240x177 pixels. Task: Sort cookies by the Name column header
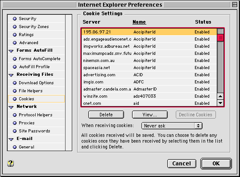pyautogui.click(x=139, y=22)
